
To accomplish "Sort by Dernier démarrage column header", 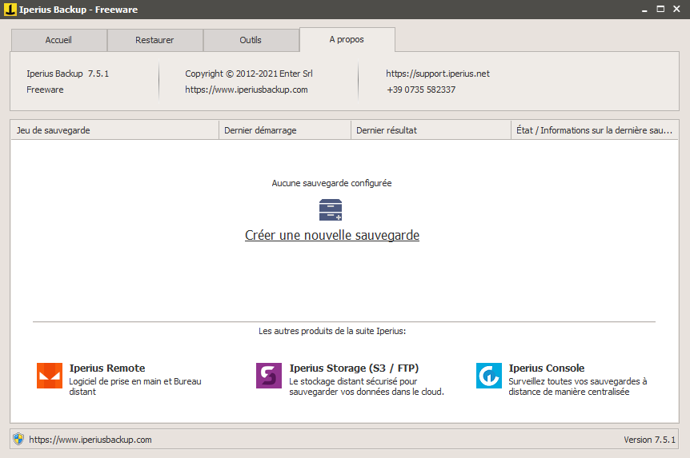I will pos(285,130).
